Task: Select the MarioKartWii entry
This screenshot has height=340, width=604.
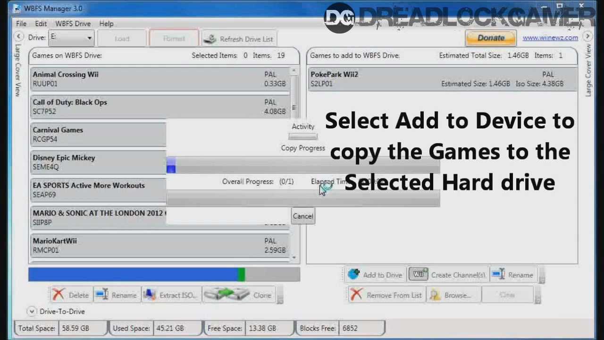Action: click(160, 246)
